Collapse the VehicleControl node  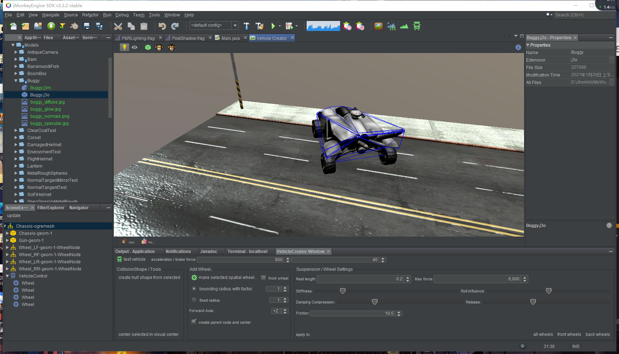7,276
